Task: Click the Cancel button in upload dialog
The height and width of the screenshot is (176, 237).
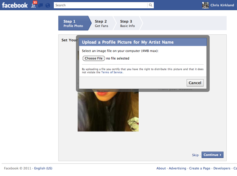Action: click(195, 83)
